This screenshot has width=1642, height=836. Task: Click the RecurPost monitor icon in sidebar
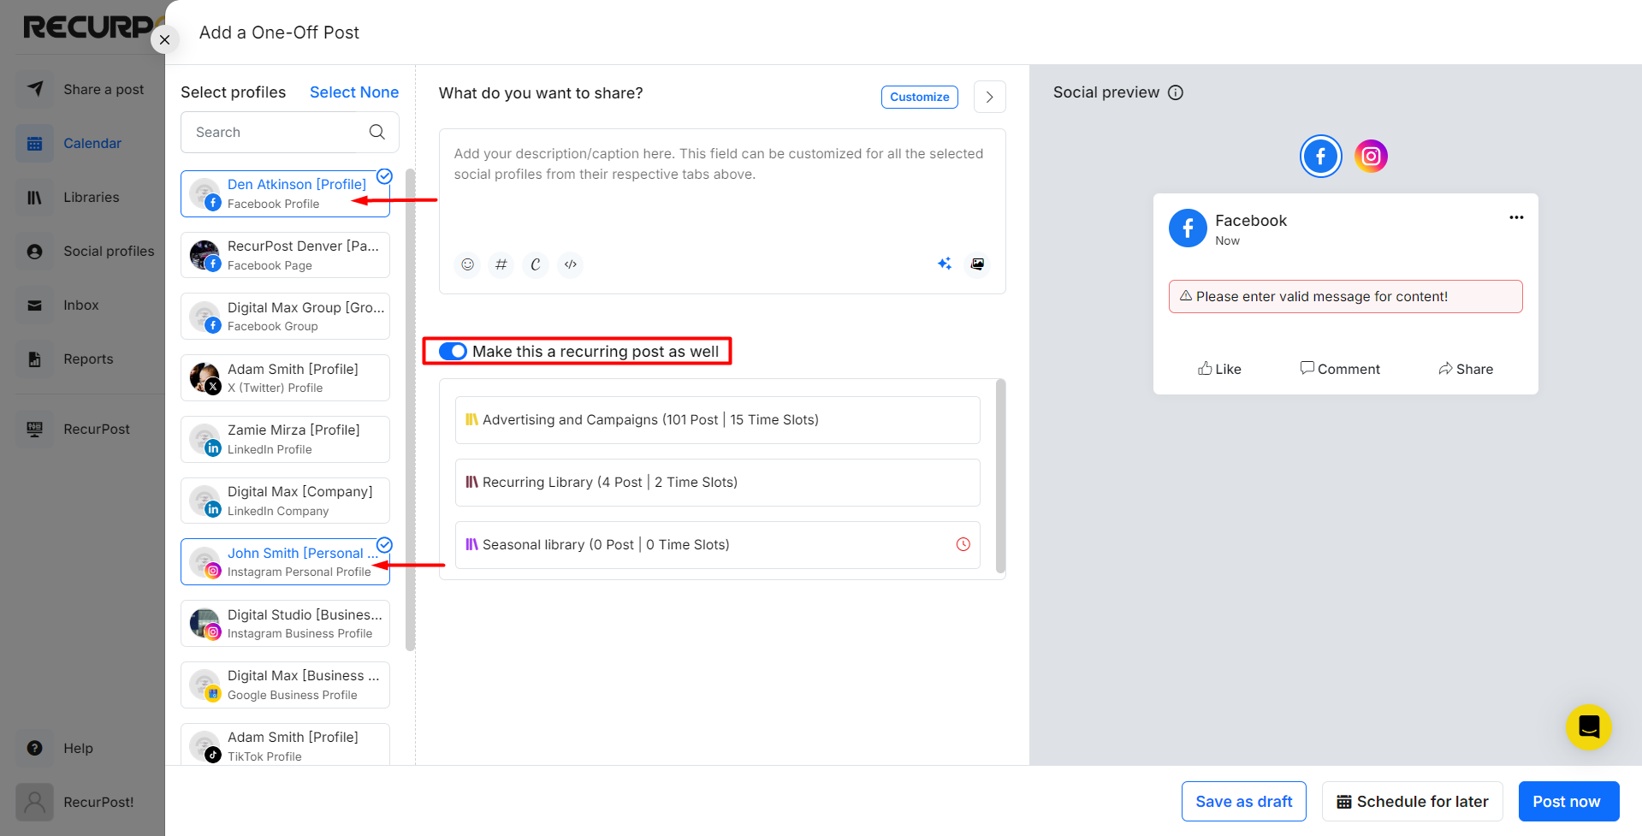tap(34, 429)
